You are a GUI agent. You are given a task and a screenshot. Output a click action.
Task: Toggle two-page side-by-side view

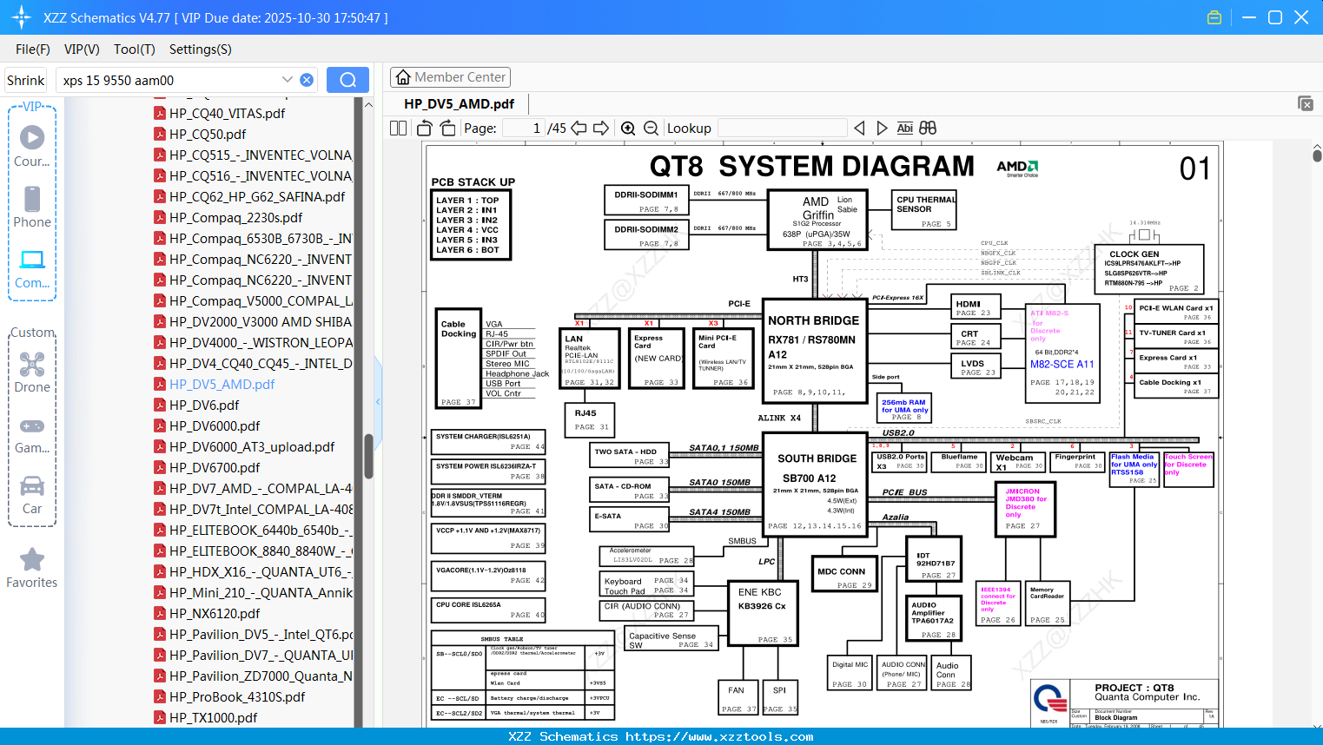[398, 128]
